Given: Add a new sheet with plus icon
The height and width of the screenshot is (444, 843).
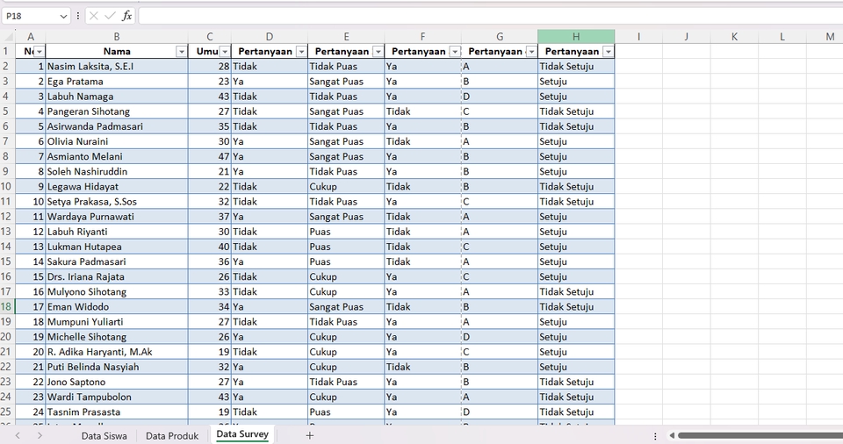Looking at the screenshot, I should click(x=310, y=435).
